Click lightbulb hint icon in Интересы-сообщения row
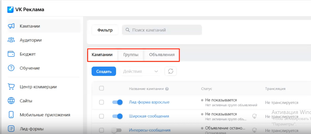Image resolution: width=311 pixels, height=134 pixels. 255,130
